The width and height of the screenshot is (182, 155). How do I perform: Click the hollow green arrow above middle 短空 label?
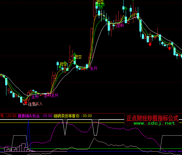[x=74, y=54]
